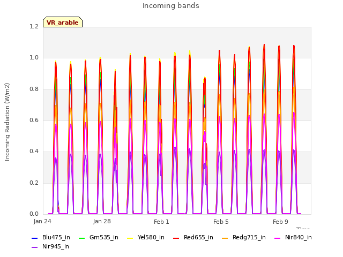Screen dimensions: 343x257
Task: Click the magenta Nir840_in color marker
Action: (x=278, y=238)
